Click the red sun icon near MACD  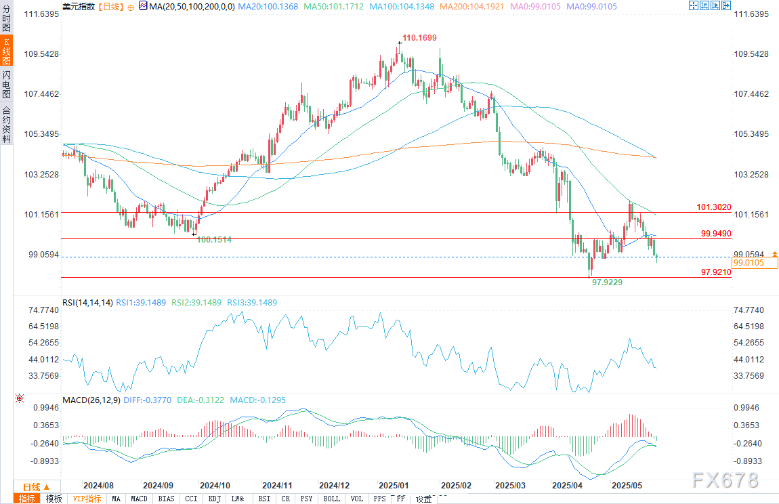point(20,398)
